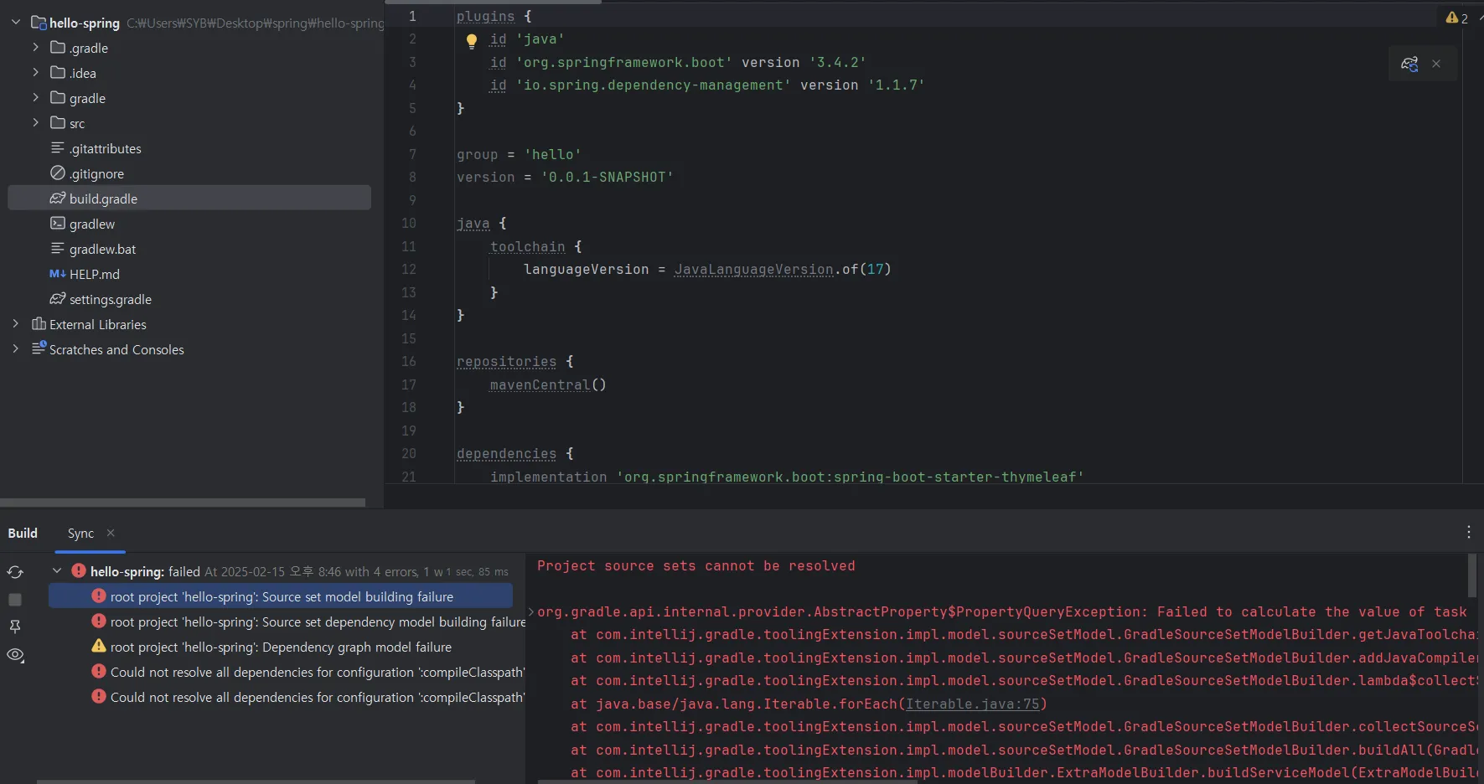Stop the running Gradle build
This screenshot has width=1484, height=784.
[15, 600]
